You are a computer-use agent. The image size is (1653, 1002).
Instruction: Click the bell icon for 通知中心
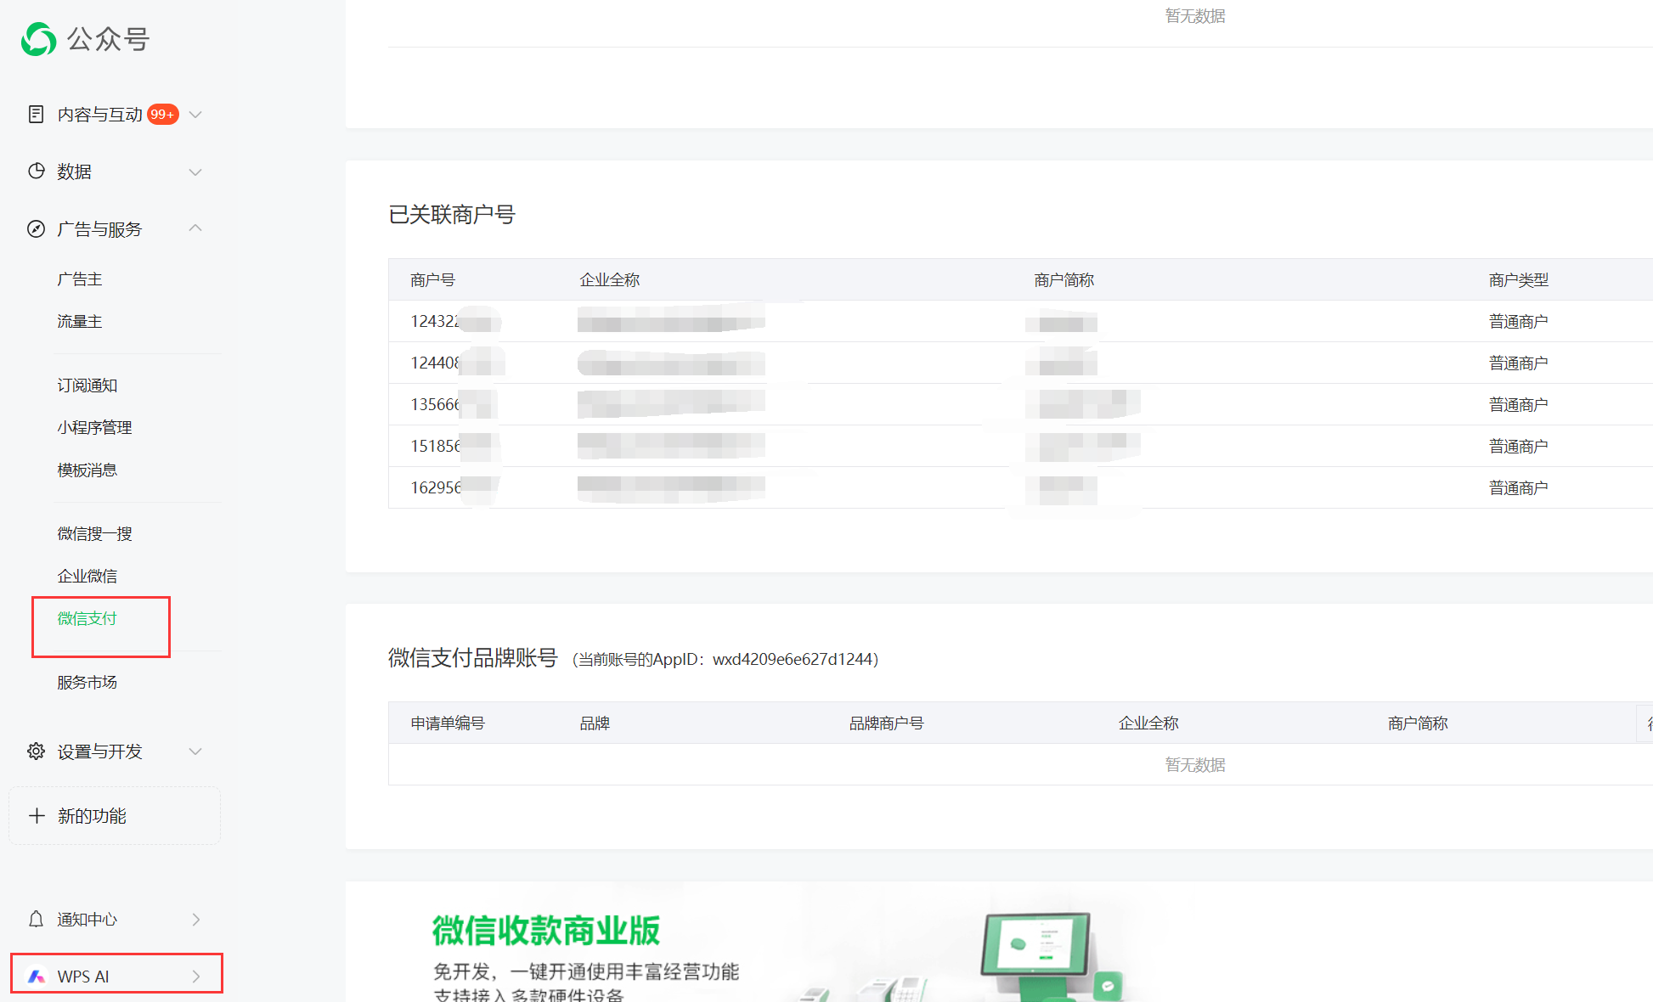pyautogui.click(x=36, y=919)
